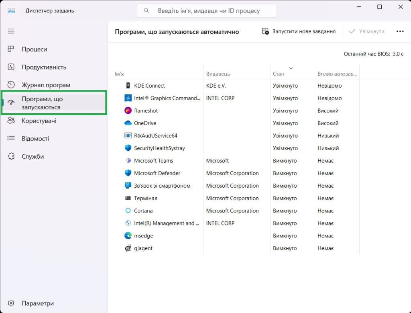Sort by Вплив автозав... column header
This screenshot has height=313, width=411.
click(x=337, y=74)
